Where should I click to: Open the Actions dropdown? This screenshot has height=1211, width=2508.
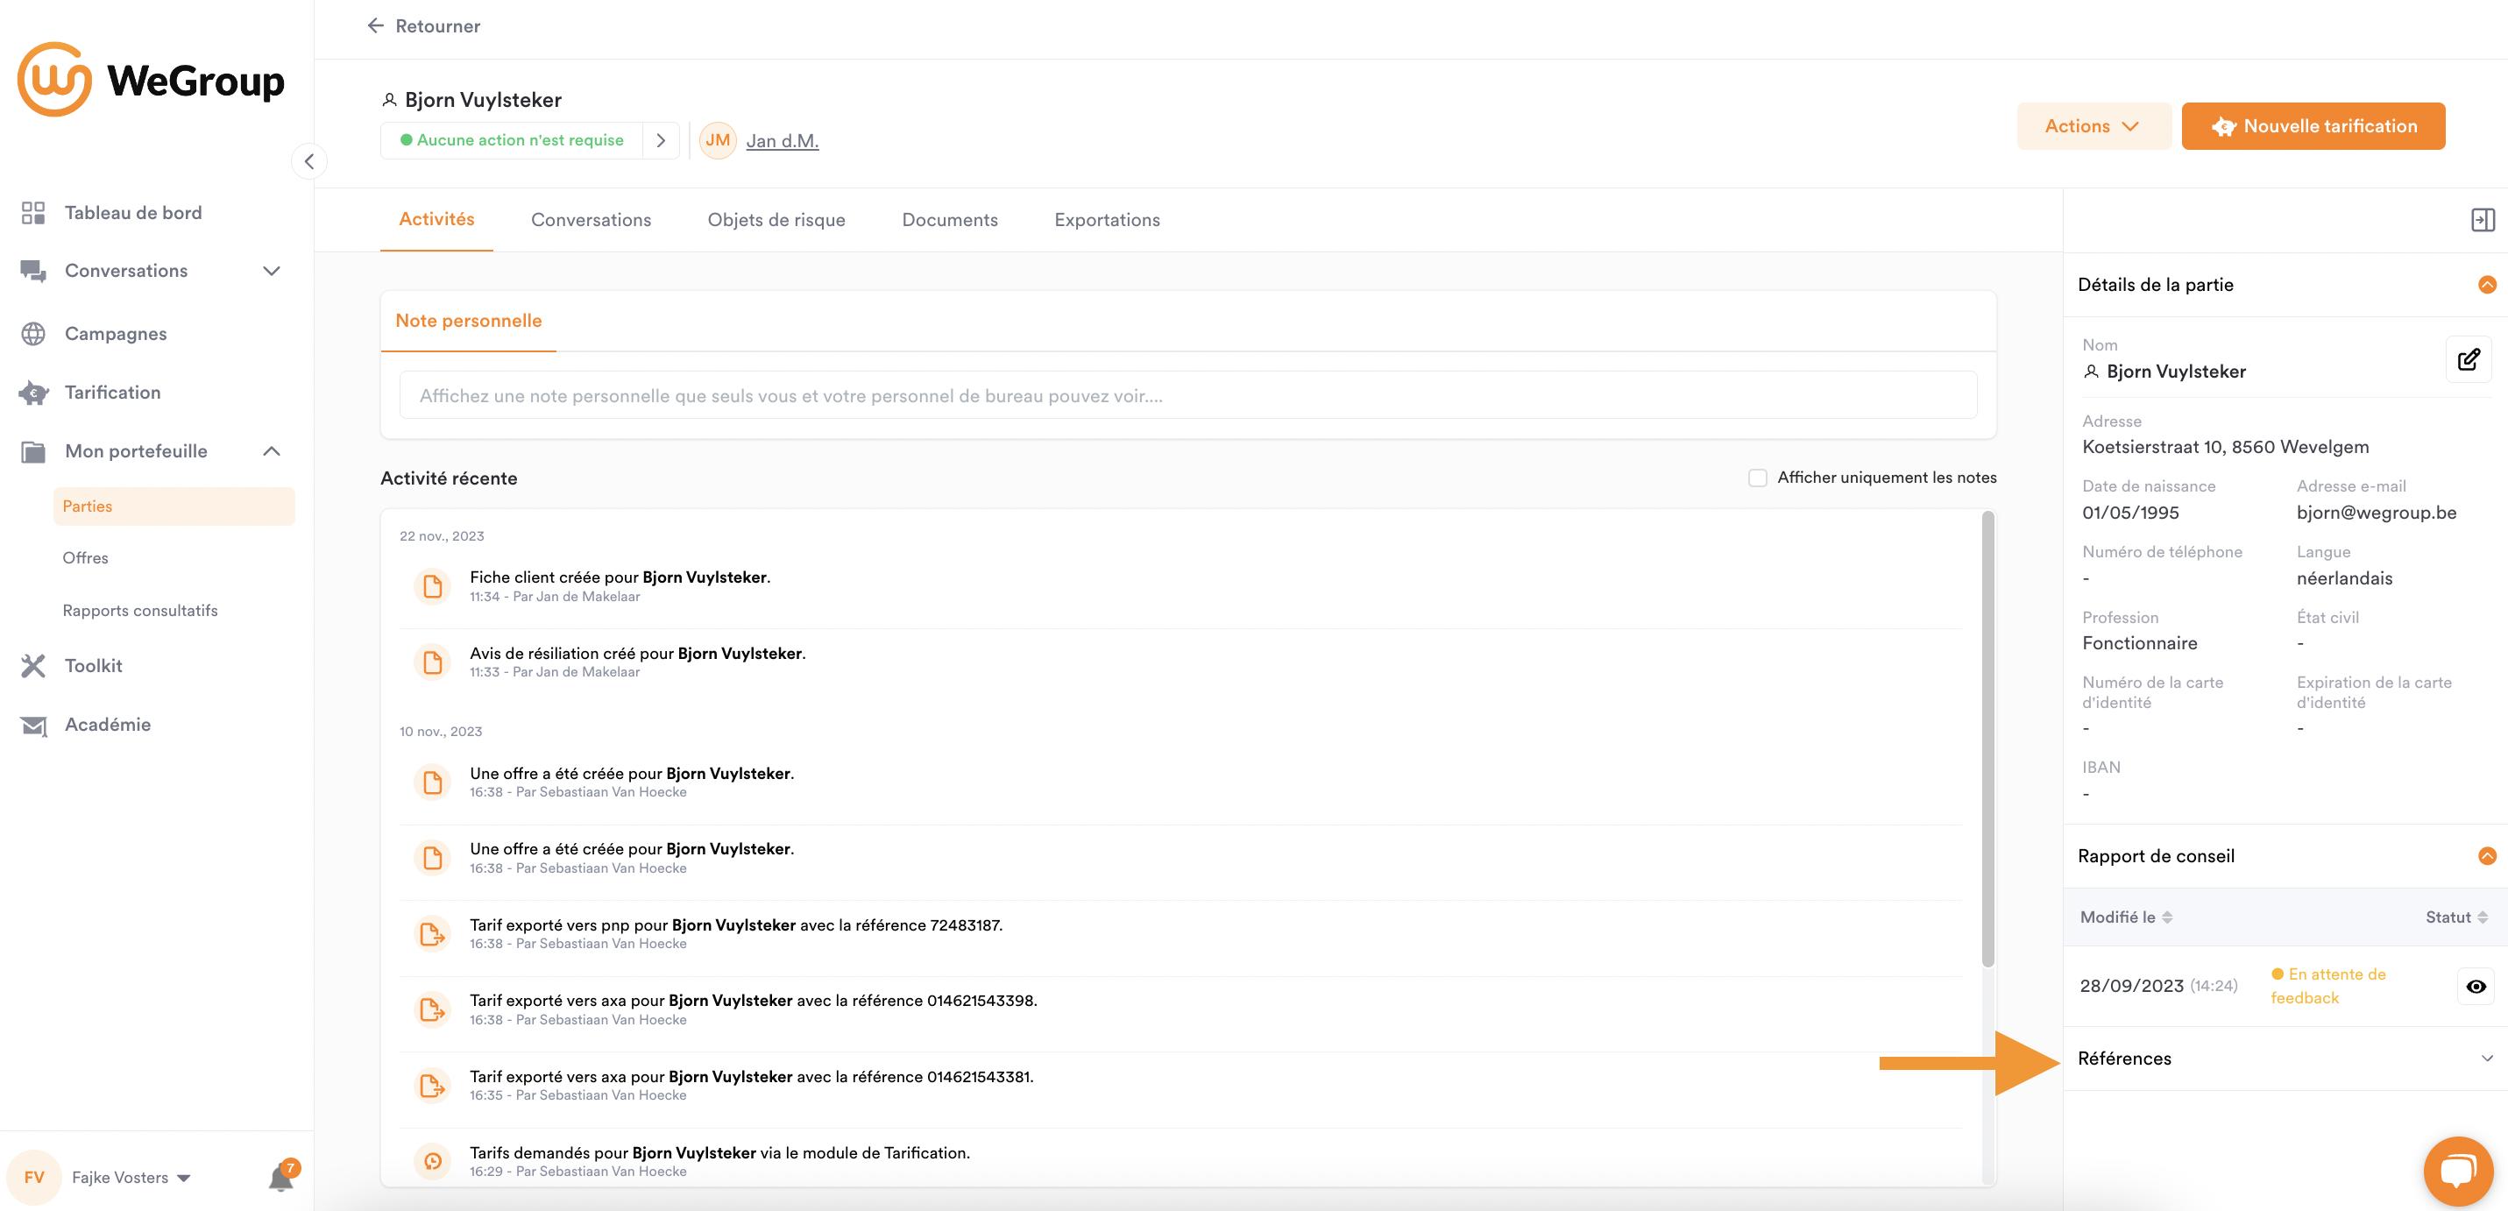(2094, 125)
